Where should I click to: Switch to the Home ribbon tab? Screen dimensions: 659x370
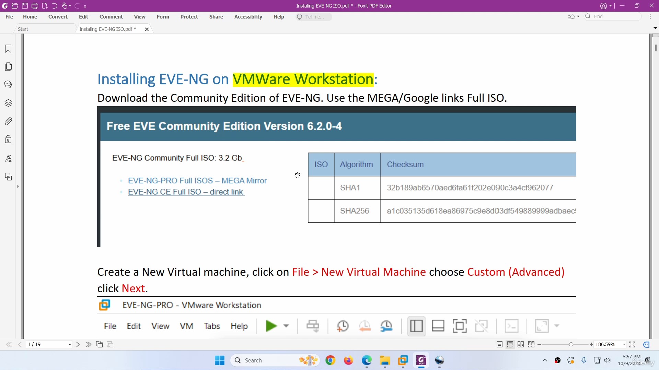click(30, 16)
